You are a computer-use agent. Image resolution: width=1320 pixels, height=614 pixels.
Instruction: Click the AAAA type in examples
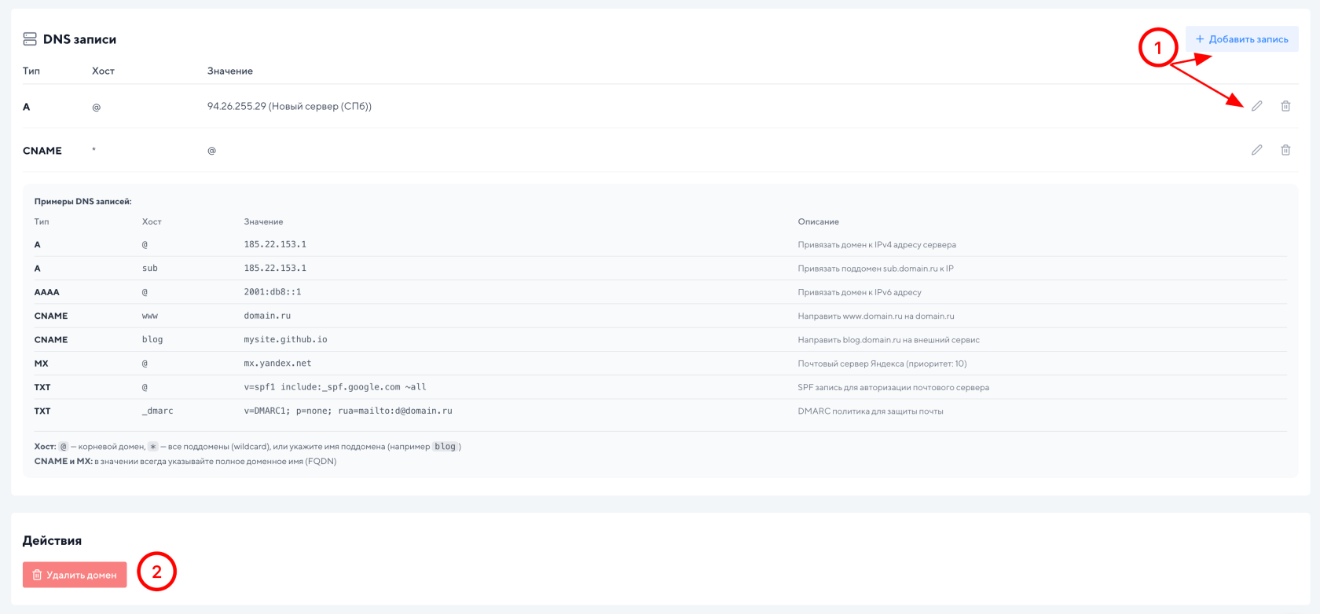coord(47,292)
